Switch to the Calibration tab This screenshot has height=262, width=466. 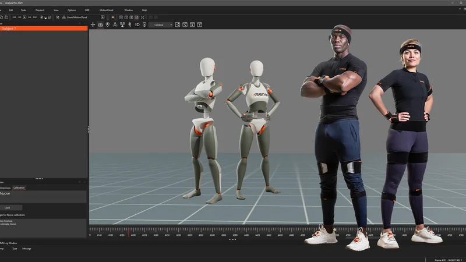point(19,187)
